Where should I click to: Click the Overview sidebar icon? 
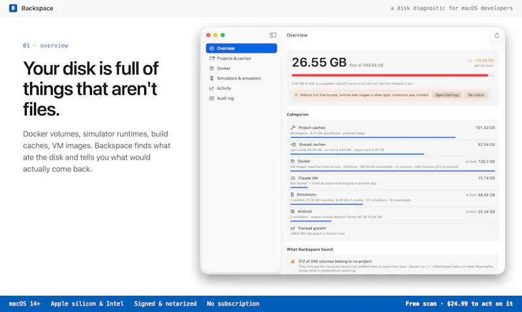click(211, 48)
